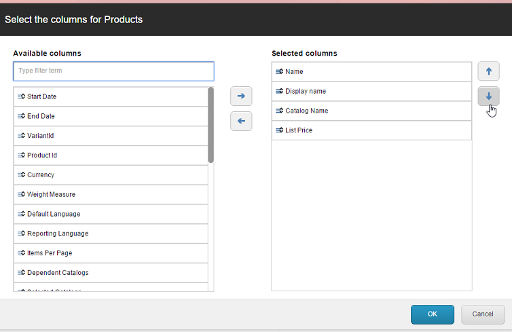Select Items Per Page column
The height and width of the screenshot is (332, 512).
50,253
